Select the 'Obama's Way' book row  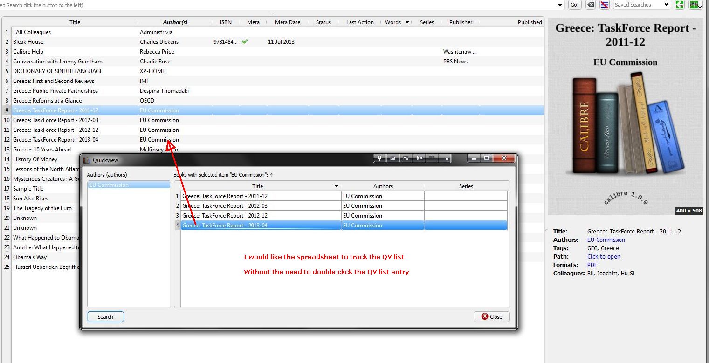click(46, 257)
